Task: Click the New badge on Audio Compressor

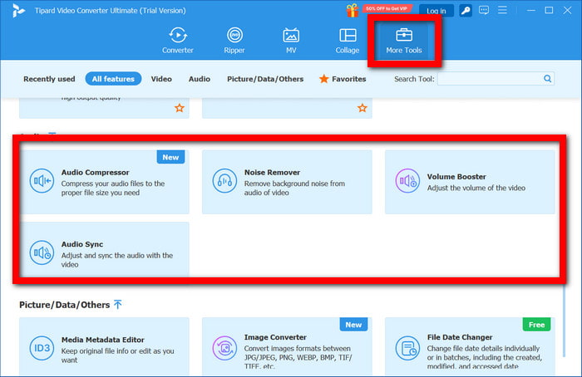Action: click(170, 157)
